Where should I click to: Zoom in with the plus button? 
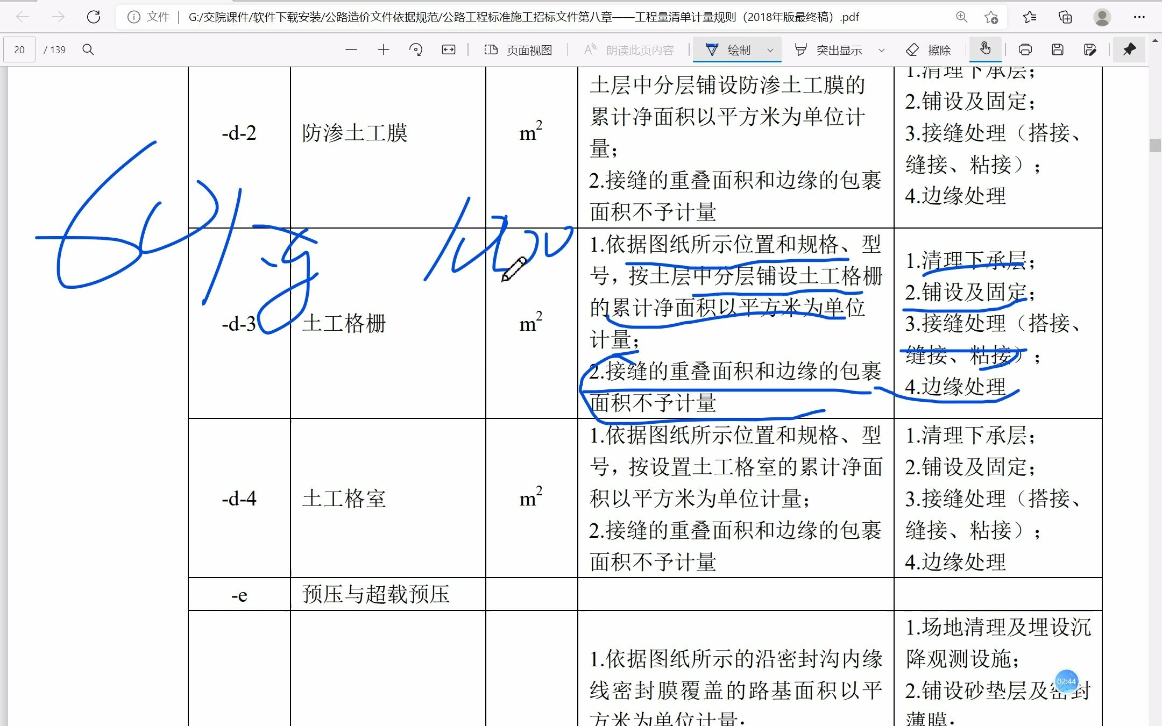383,50
